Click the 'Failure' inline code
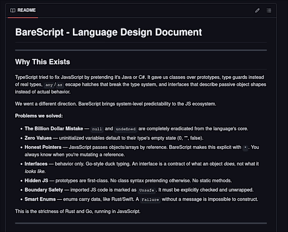This screenshot has height=232, width=288. coord(150,200)
